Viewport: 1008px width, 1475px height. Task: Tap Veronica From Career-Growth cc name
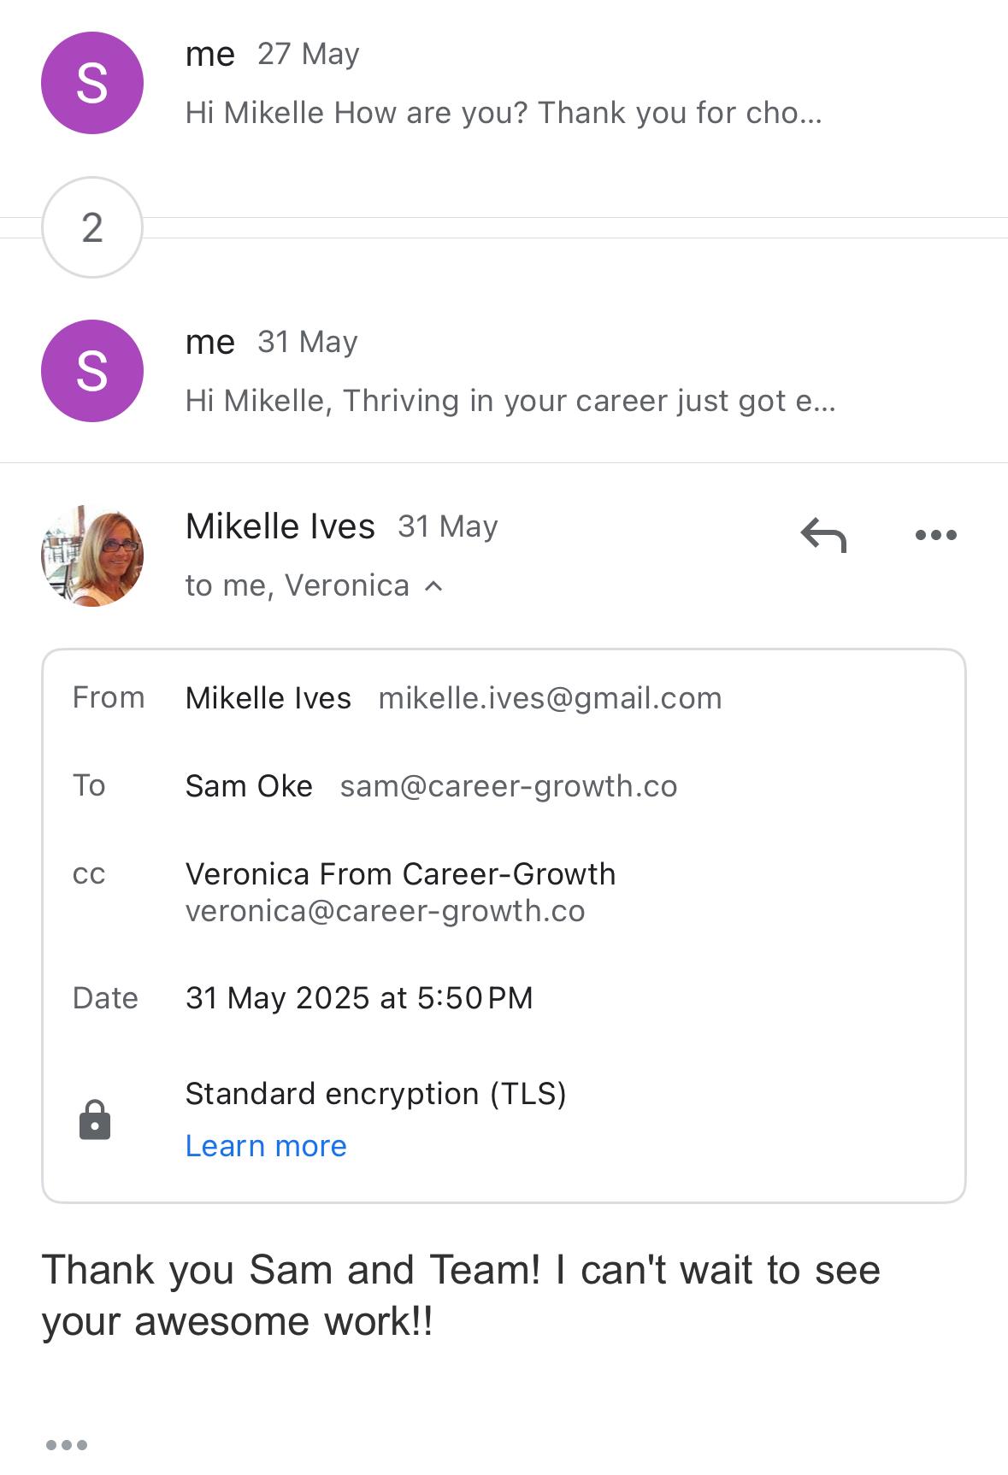click(x=400, y=873)
